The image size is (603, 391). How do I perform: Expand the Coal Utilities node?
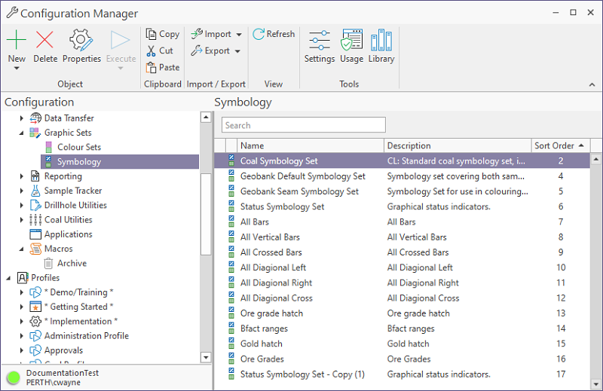pyautogui.click(x=22, y=220)
